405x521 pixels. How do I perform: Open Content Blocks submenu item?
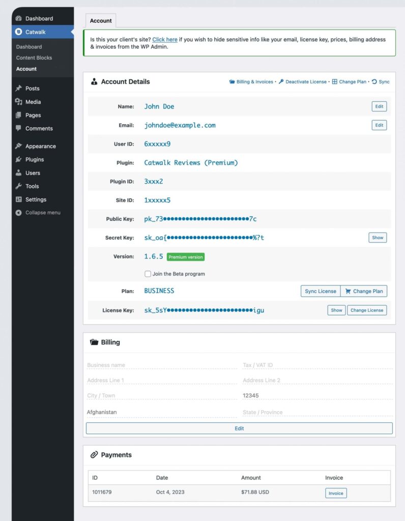[x=34, y=58]
